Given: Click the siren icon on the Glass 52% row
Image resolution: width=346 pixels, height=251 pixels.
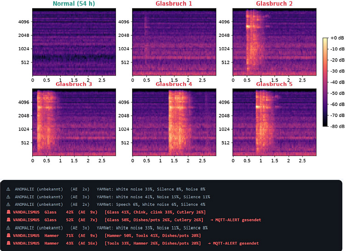Looking at the screenshot, I should point(8,220).
